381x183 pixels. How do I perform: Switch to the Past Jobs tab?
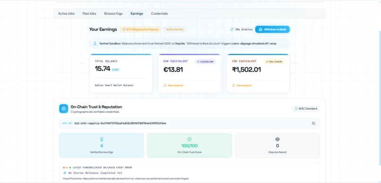[x=89, y=14]
